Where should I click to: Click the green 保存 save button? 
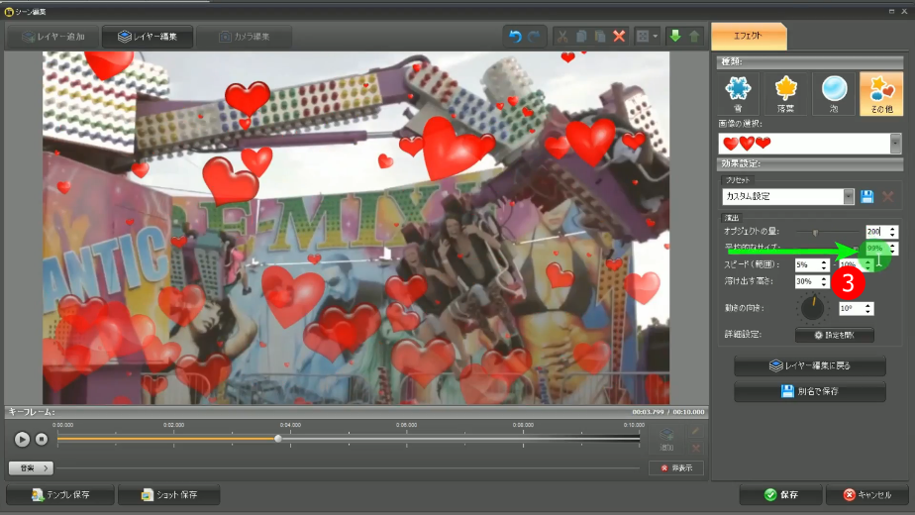pyautogui.click(x=780, y=495)
